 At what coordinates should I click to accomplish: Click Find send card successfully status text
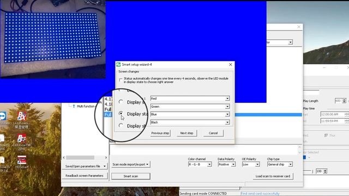tap(260, 194)
